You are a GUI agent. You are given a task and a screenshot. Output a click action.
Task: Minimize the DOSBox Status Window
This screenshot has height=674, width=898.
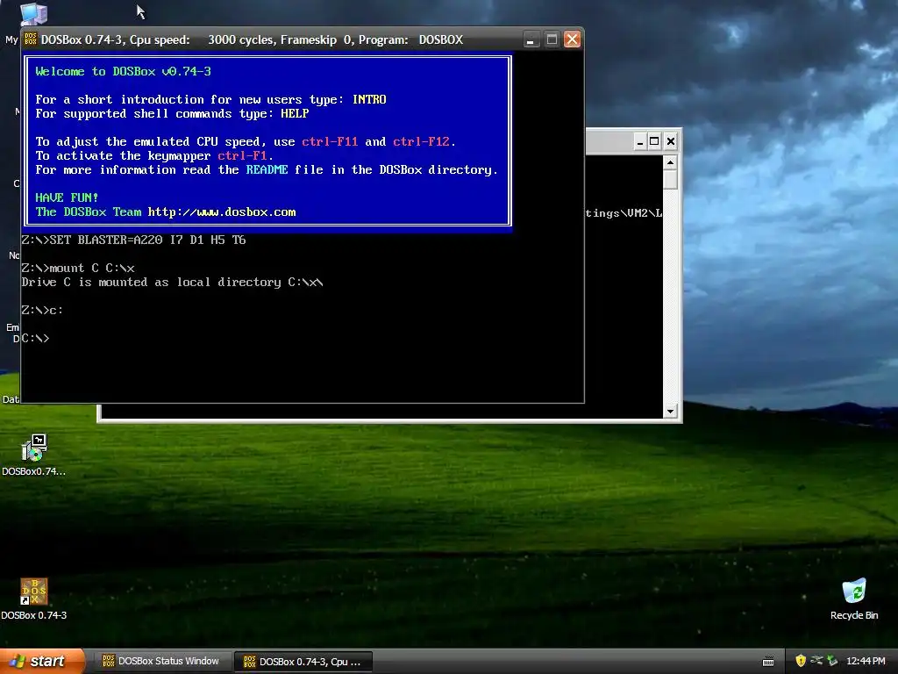click(x=639, y=141)
